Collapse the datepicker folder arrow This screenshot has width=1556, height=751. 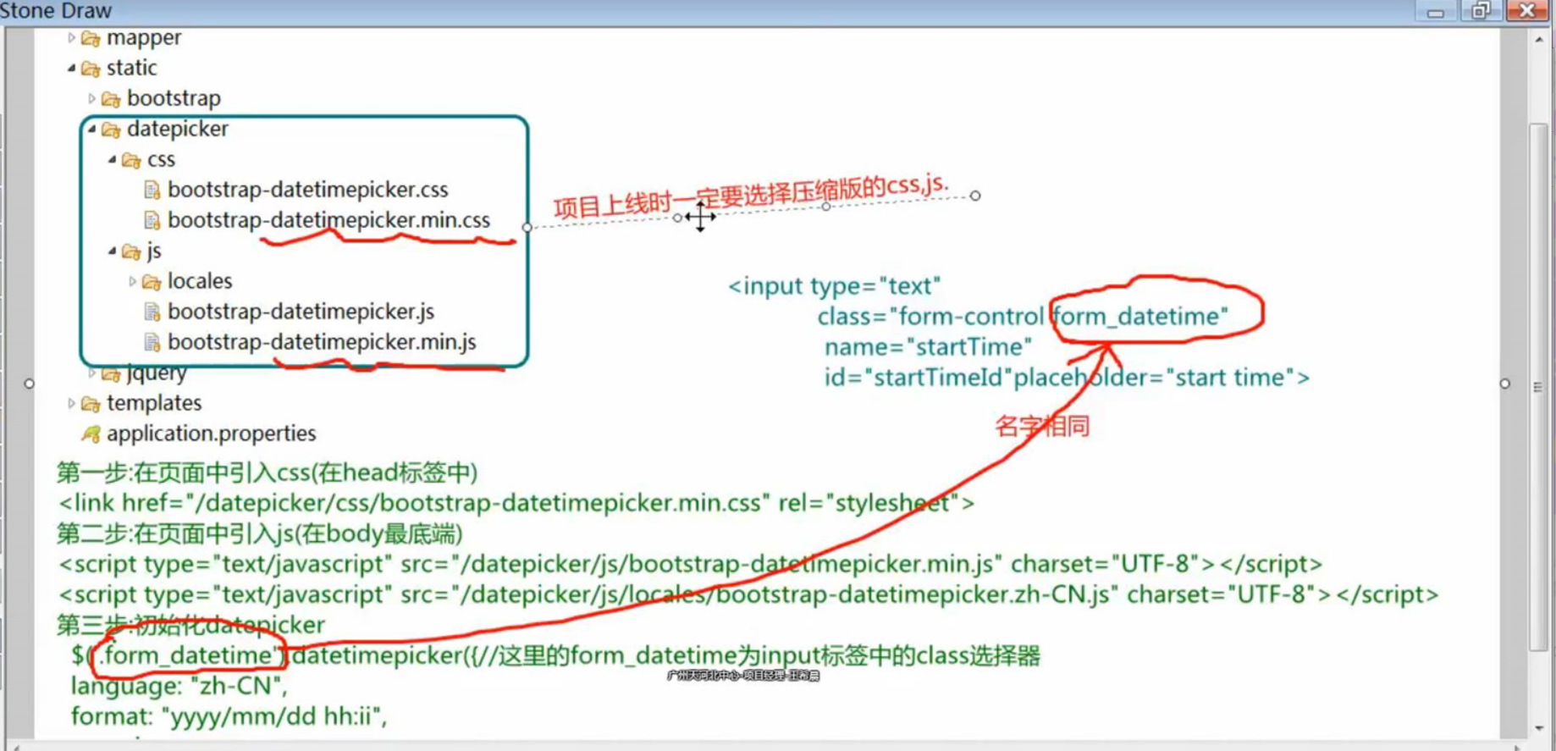(91, 129)
